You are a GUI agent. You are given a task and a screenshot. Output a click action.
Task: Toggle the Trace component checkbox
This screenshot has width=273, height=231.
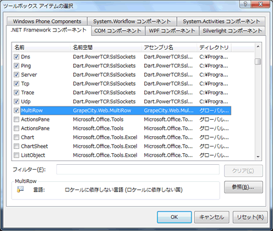pos(16,92)
